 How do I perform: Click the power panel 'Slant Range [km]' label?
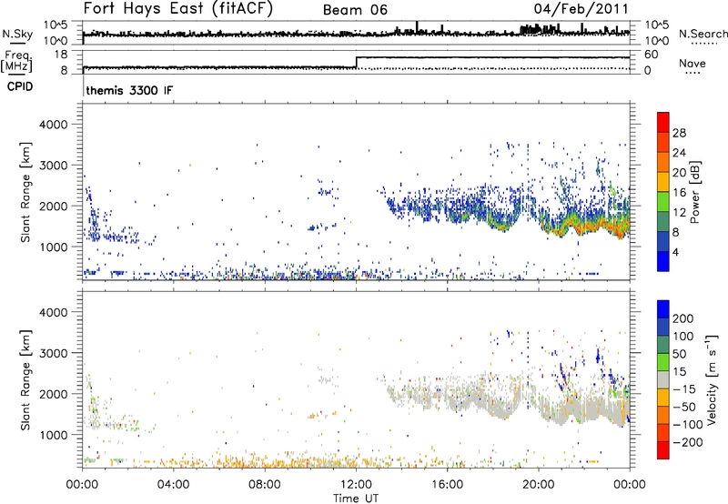pos(25,192)
